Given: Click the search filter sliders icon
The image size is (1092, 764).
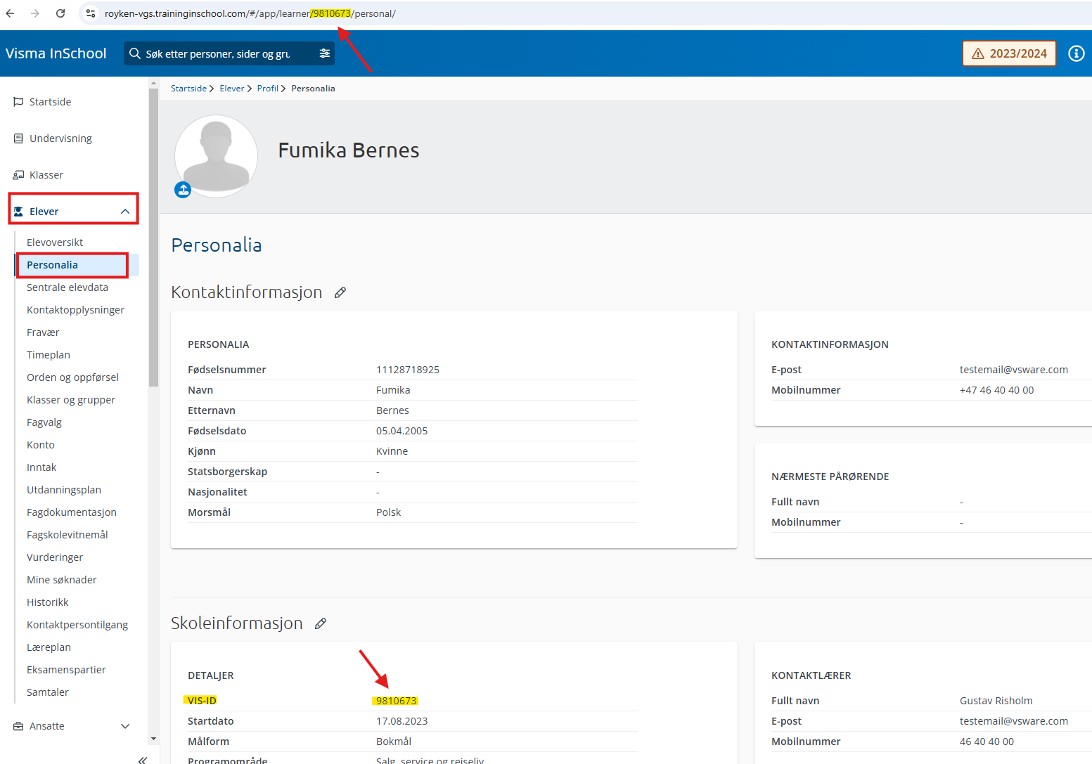Looking at the screenshot, I should tap(324, 53).
